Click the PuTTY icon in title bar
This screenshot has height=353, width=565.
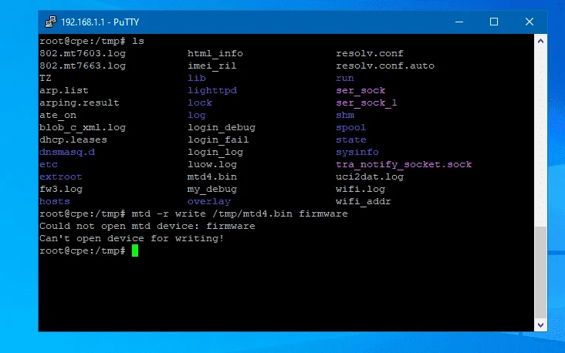pyautogui.click(x=50, y=22)
